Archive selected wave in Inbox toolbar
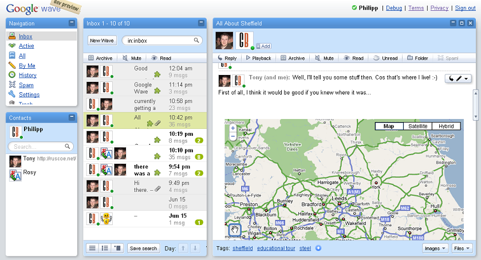This screenshot has height=260, width=481. tap(100, 58)
